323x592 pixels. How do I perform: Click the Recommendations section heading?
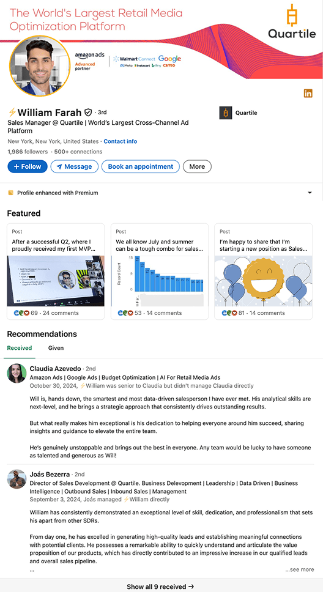coord(42,334)
